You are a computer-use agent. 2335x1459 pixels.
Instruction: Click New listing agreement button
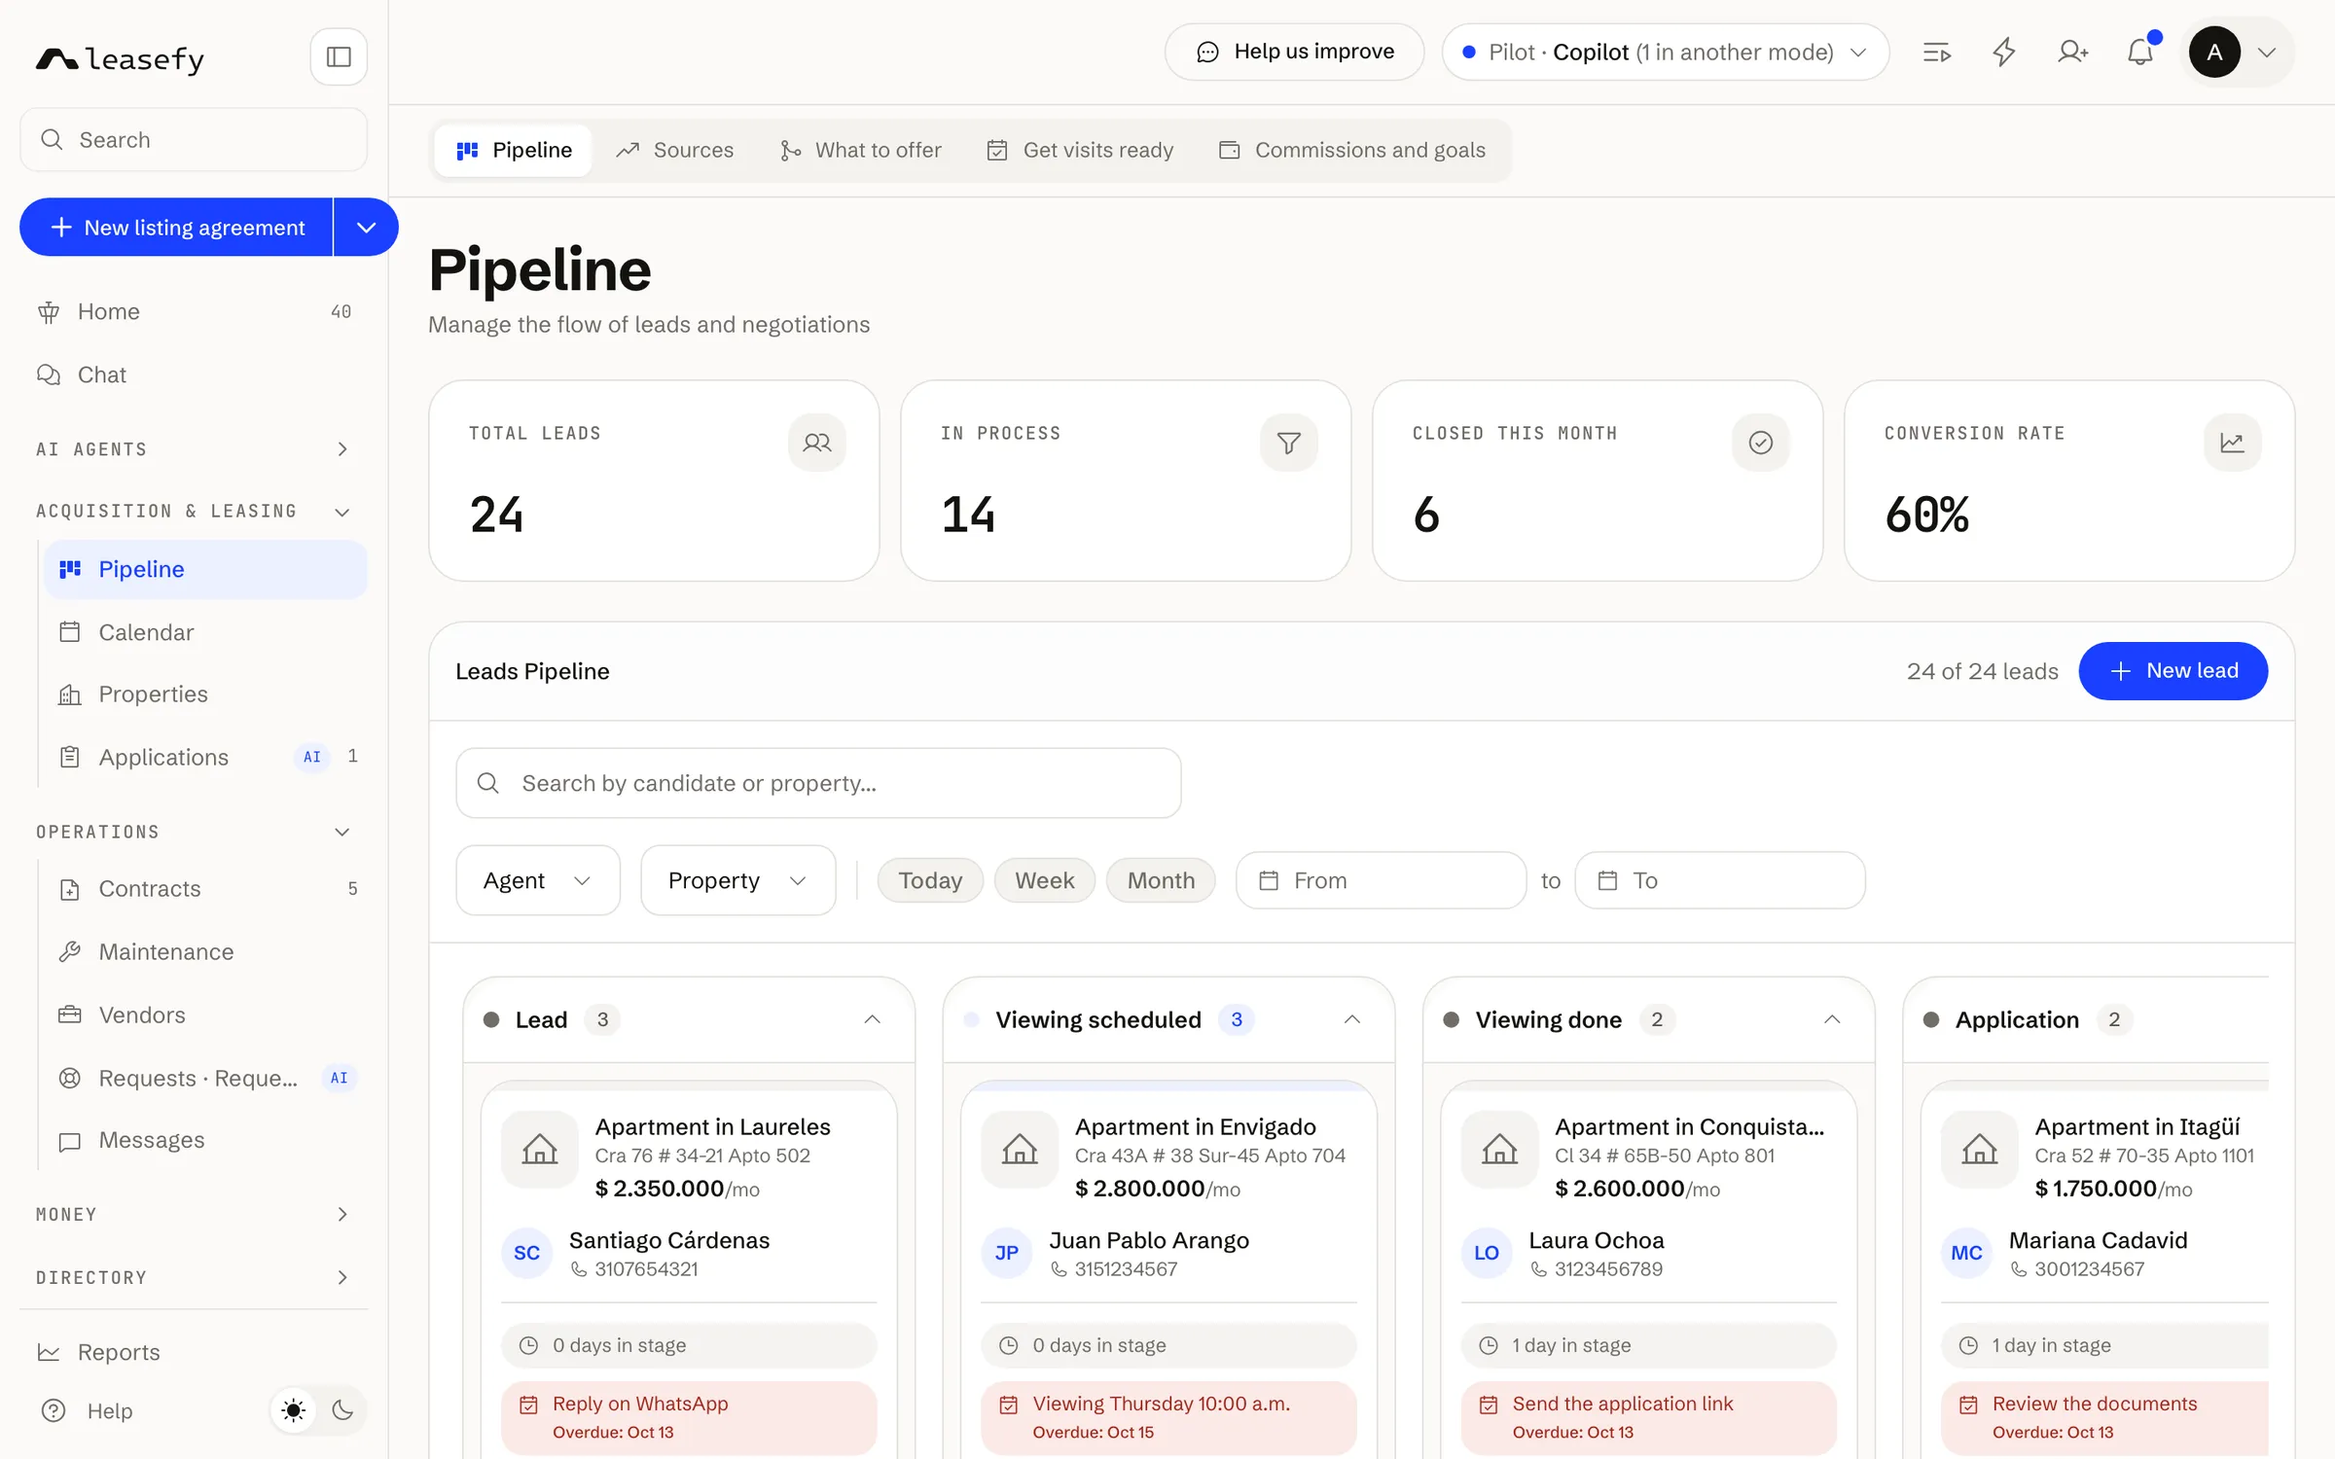click(x=177, y=228)
